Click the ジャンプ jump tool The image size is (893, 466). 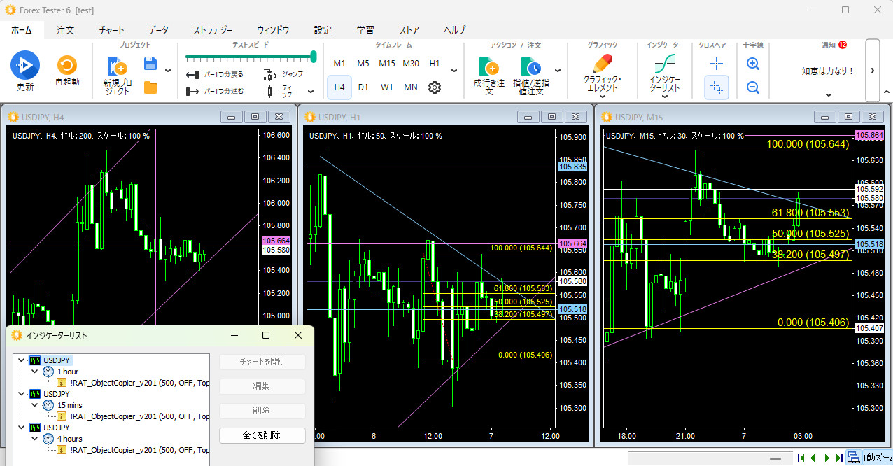click(x=283, y=74)
